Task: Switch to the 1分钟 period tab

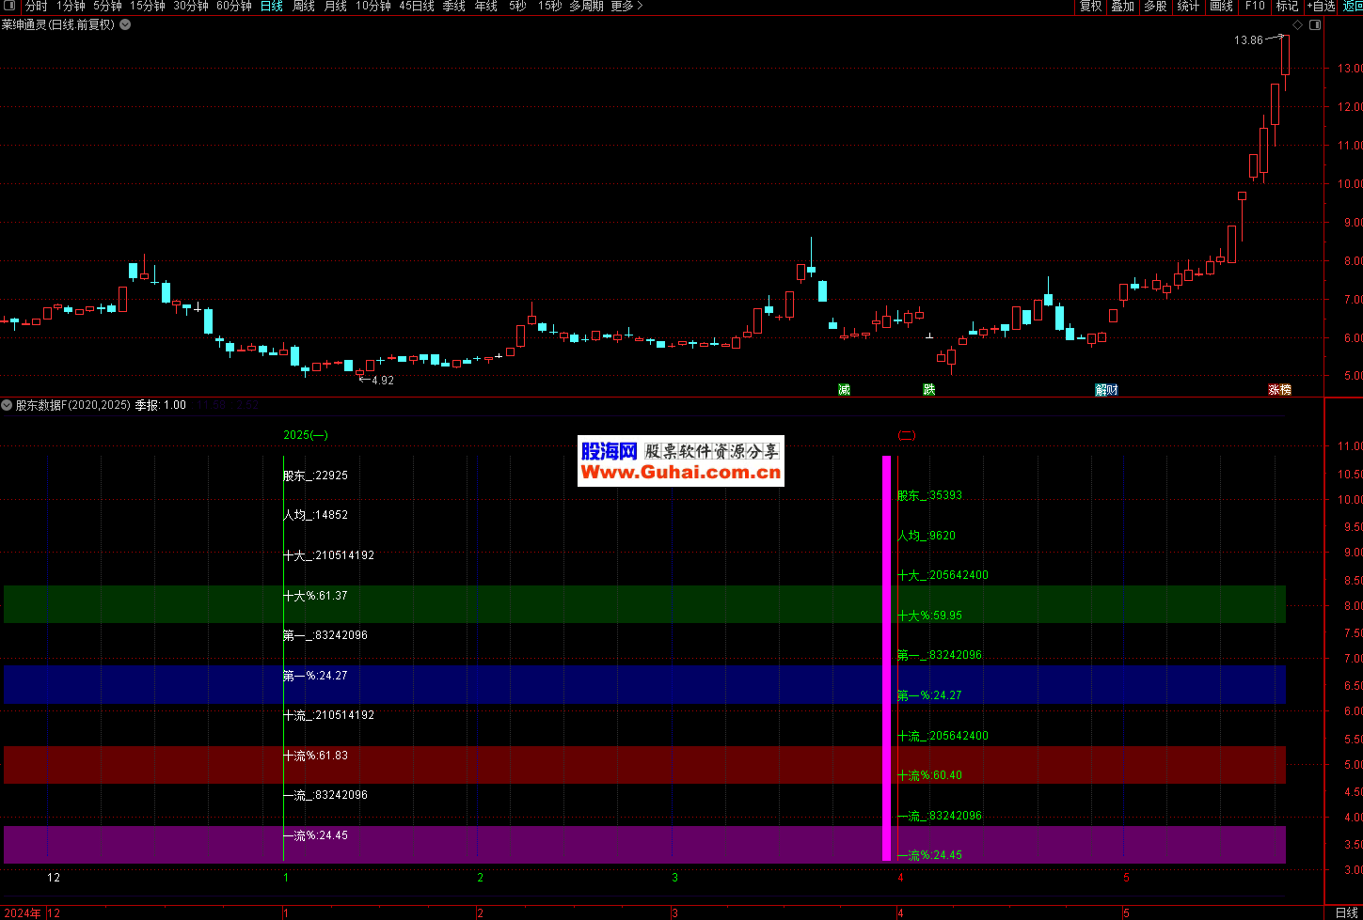Action: point(71,6)
